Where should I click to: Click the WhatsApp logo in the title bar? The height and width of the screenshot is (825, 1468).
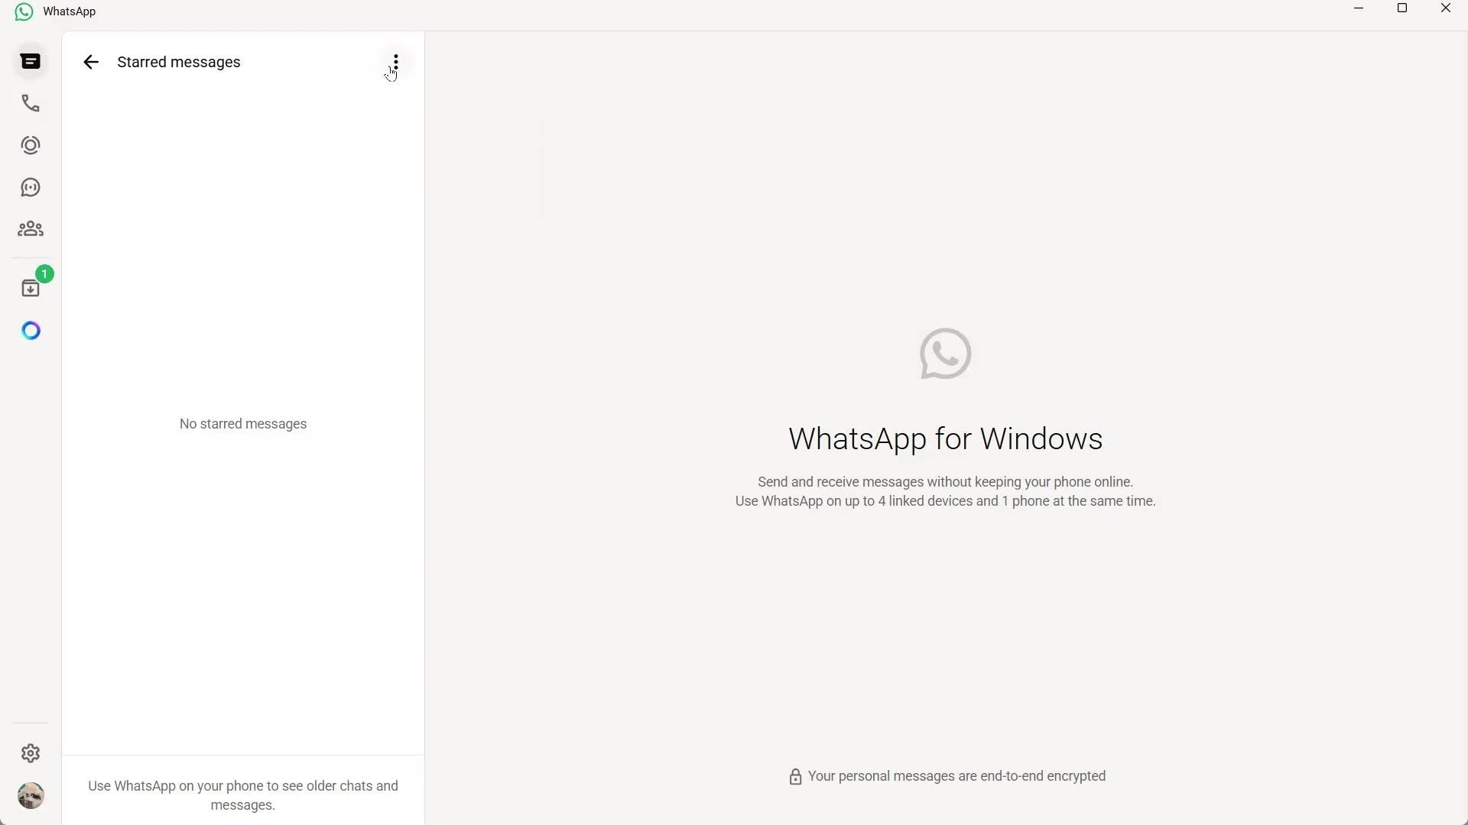click(x=22, y=11)
